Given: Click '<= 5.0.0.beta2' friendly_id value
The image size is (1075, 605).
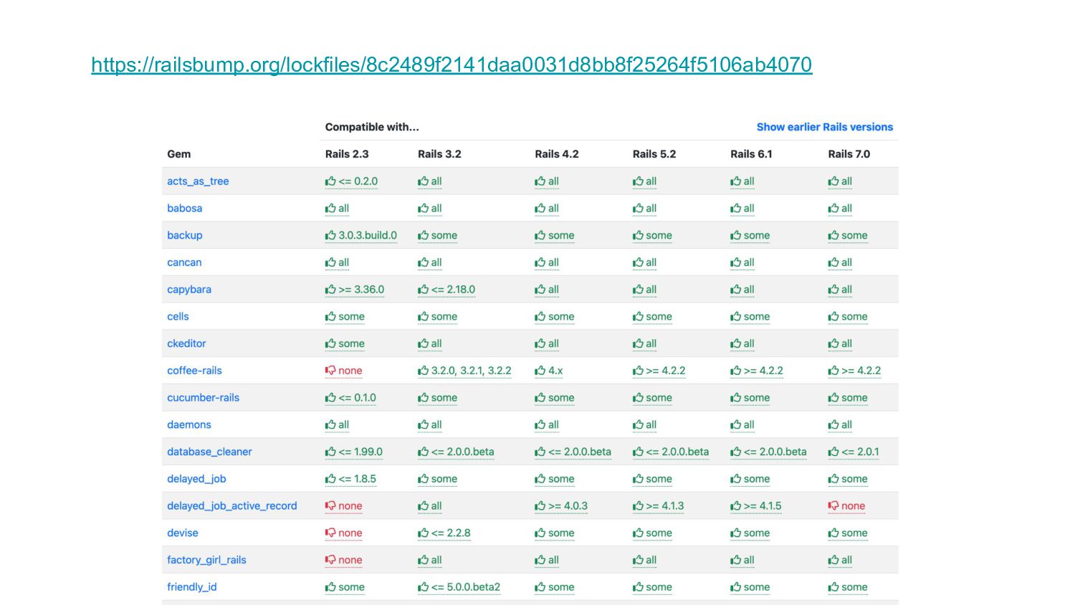Looking at the screenshot, I should [x=466, y=587].
